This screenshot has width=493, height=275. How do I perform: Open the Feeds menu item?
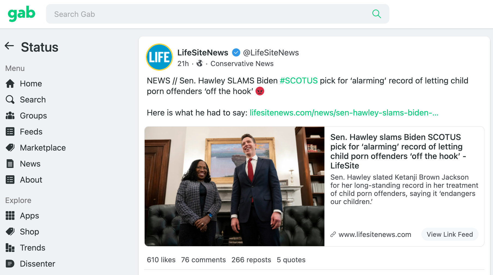coord(31,132)
